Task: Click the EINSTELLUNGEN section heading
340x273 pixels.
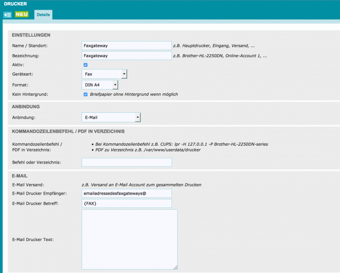Action: [31, 35]
